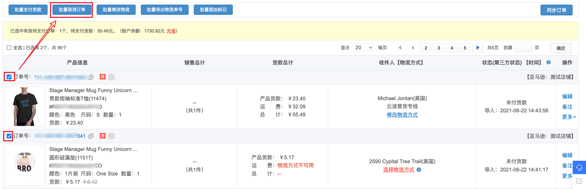The width and height of the screenshot is (586, 189).
Task: Go to page 3 of orders
Action: (439, 48)
